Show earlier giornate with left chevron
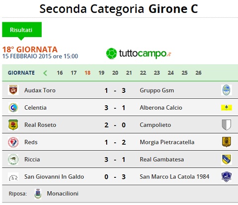The image size is (238, 205). pos(45,73)
